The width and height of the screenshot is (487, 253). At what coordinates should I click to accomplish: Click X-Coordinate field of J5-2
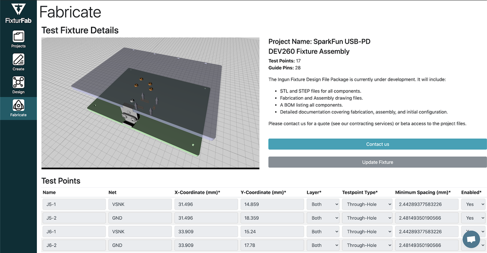(x=206, y=218)
